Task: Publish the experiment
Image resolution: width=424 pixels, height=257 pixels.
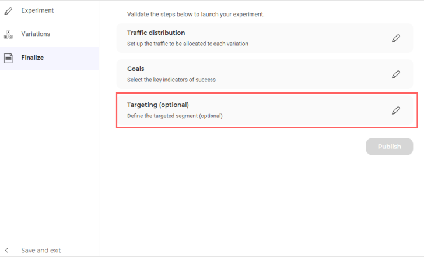Action: [389, 147]
